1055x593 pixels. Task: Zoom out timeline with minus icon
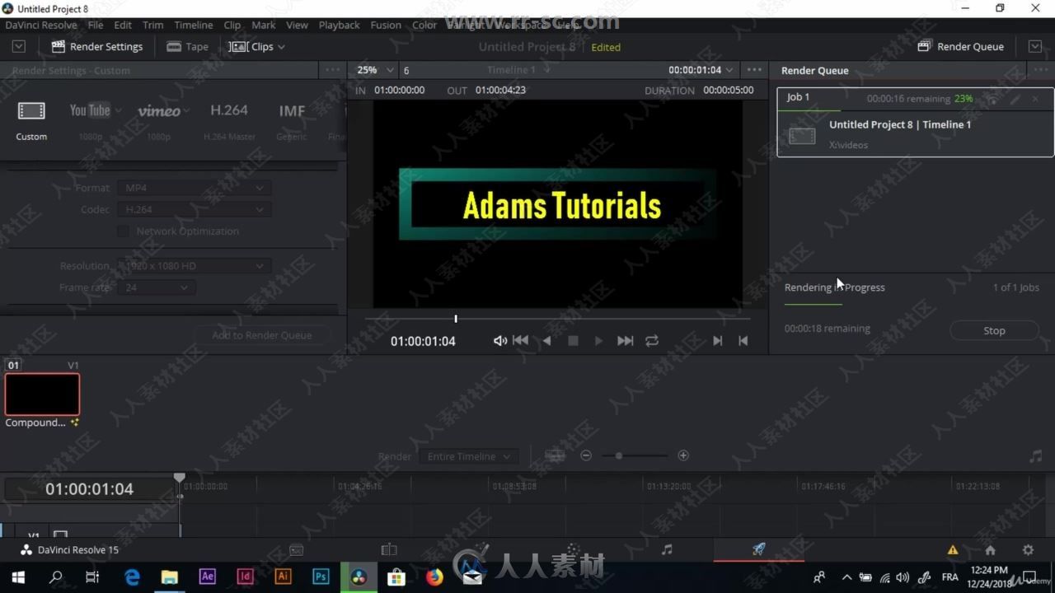[586, 455]
